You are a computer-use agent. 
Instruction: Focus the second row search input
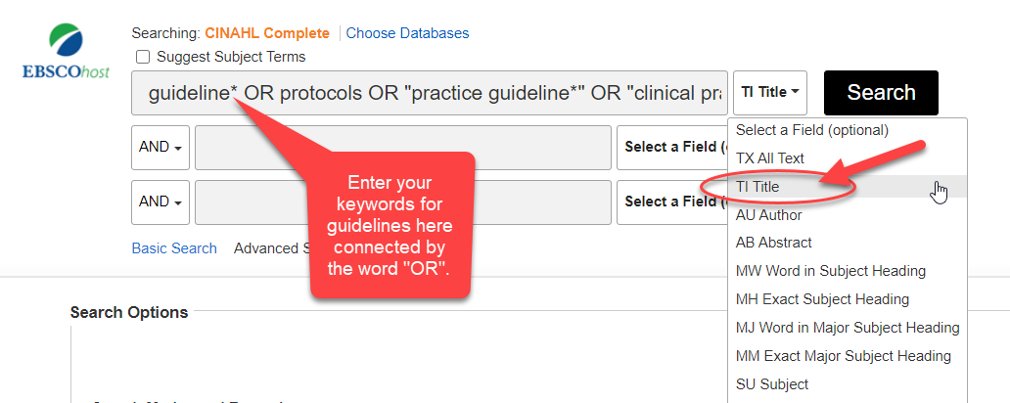[x=403, y=148]
